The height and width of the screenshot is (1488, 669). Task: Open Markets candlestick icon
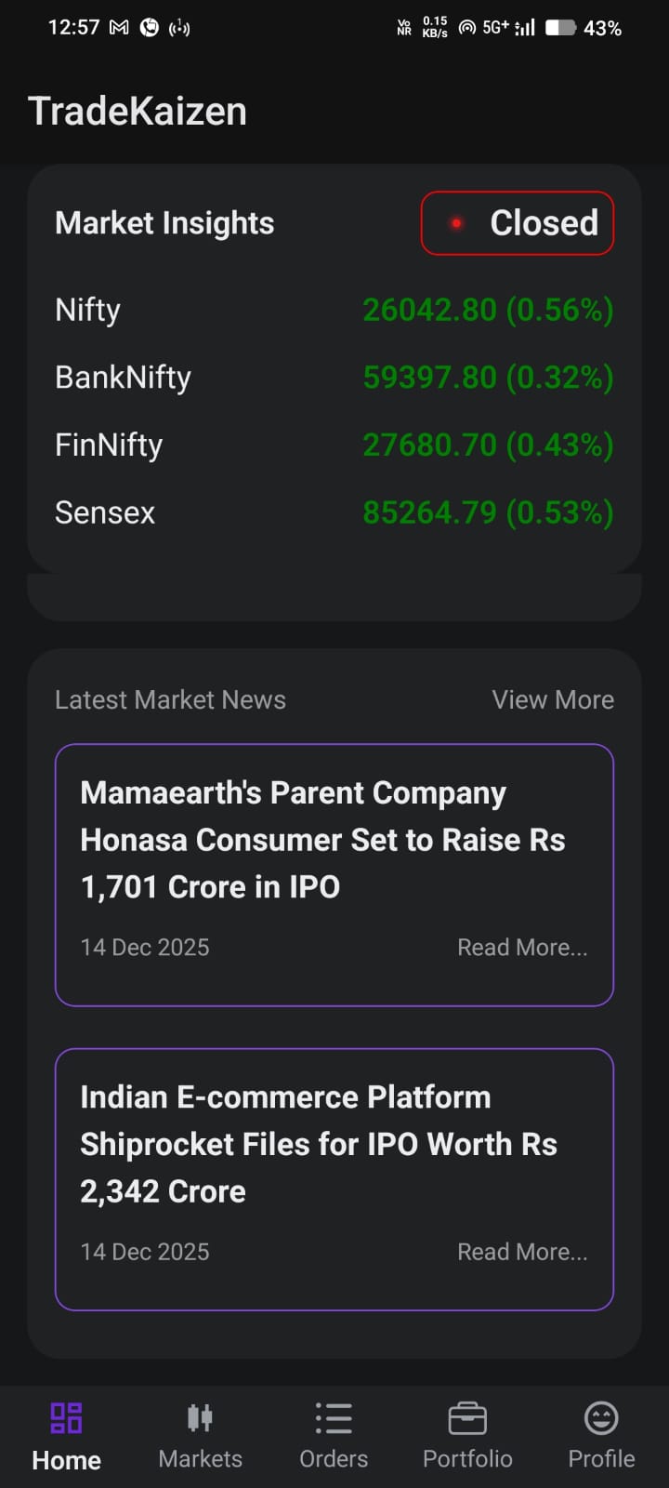tap(200, 1418)
